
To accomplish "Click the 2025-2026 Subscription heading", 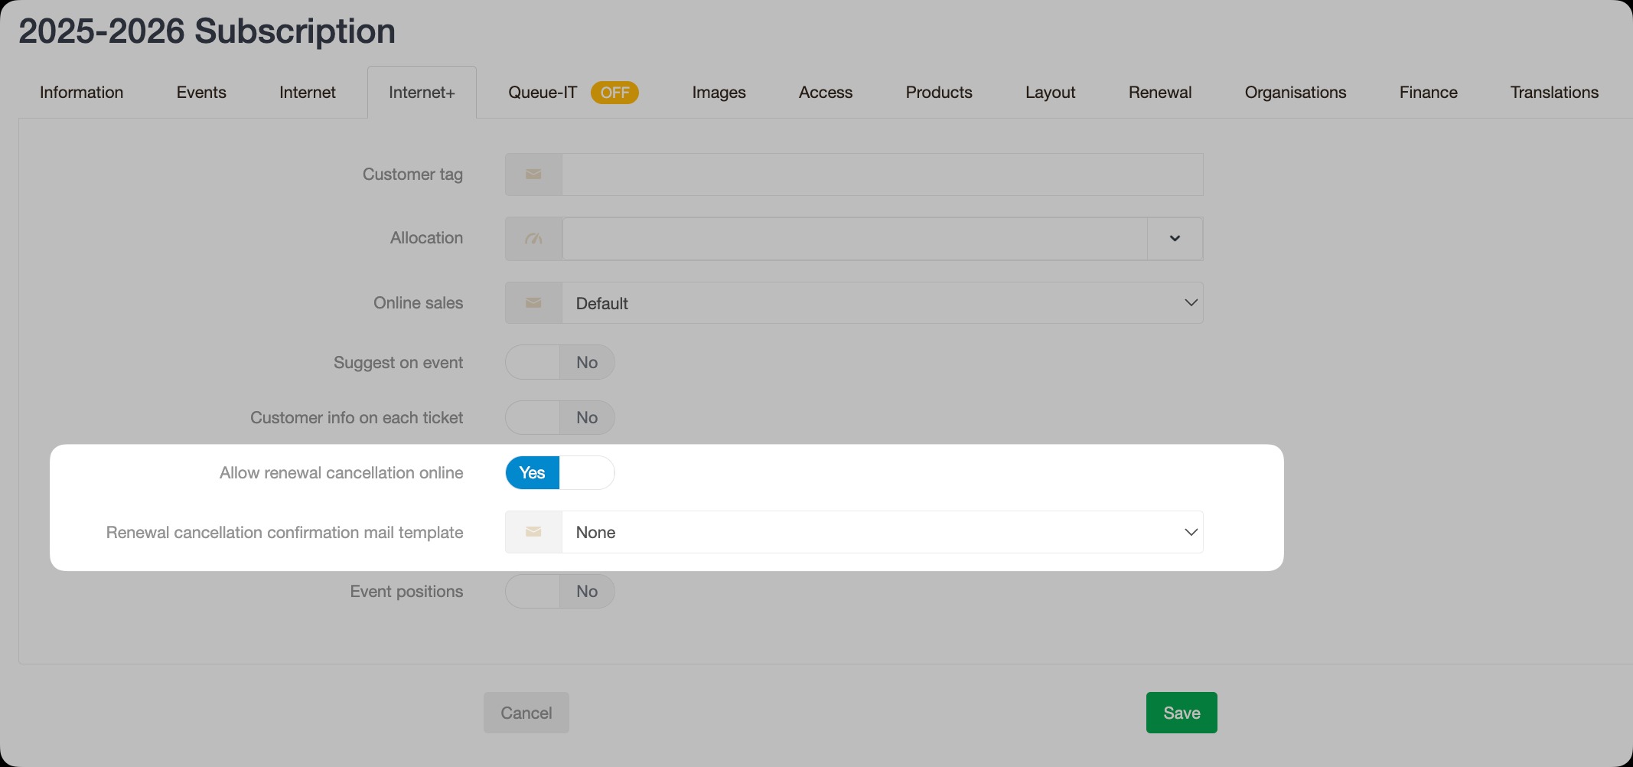I will [207, 31].
